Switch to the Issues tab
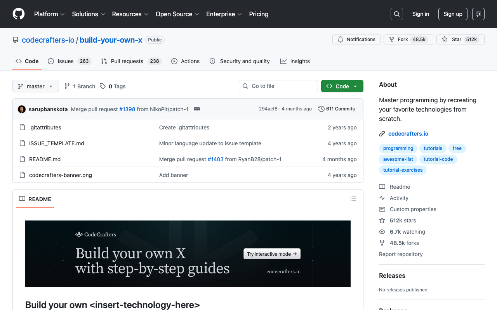497x310 pixels. pyautogui.click(x=70, y=61)
